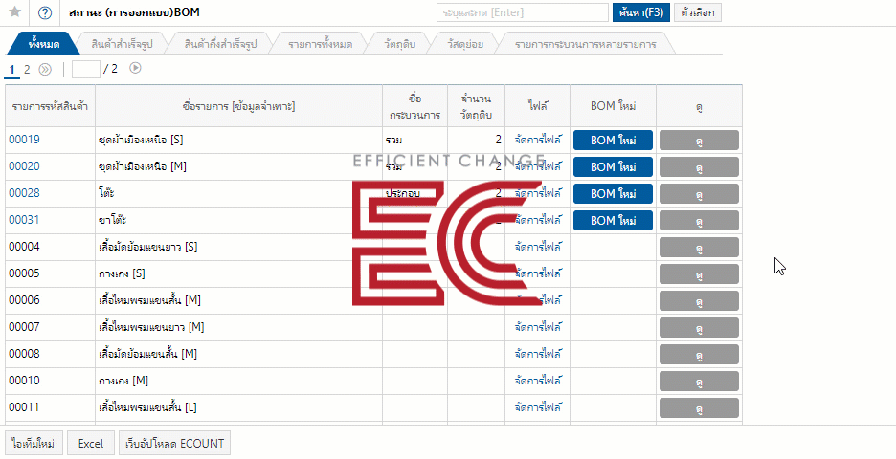
Task: Click the page number input box
Action: (x=86, y=69)
